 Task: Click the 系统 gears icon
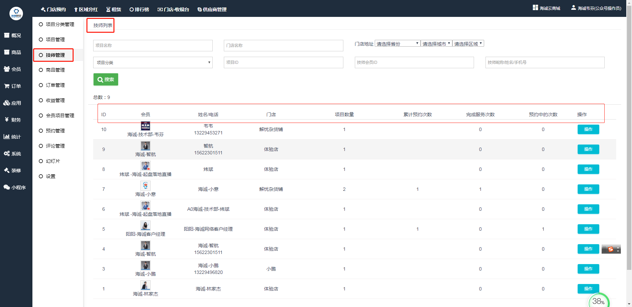7,154
